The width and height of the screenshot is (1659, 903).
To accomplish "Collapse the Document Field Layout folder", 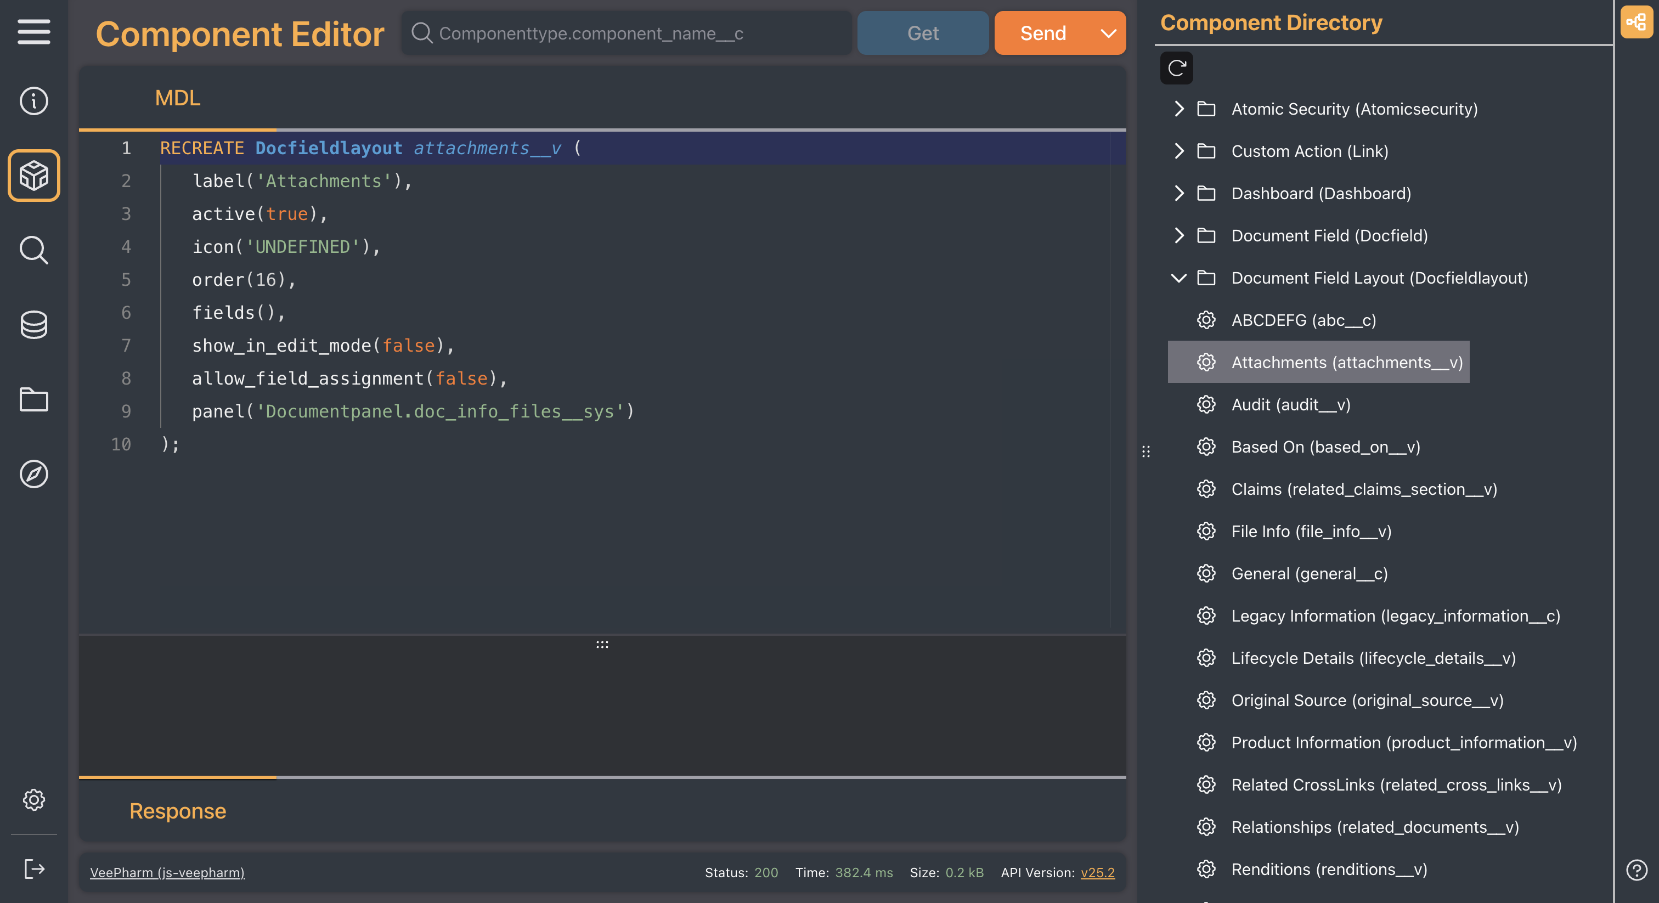I will coord(1178,278).
